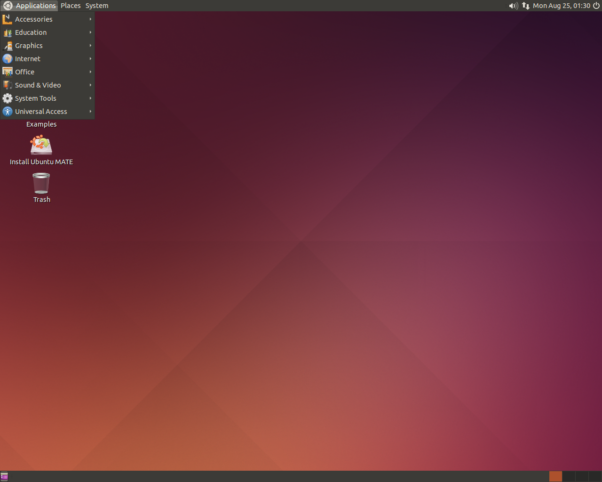Click the show desktop button in bottom panel
Viewport: 602px width, 482px height.
click(x=4, y=476)
